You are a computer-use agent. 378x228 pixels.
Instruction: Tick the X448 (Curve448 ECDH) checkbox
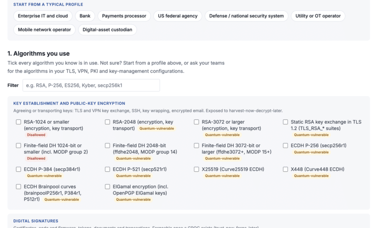coord(285,169)
